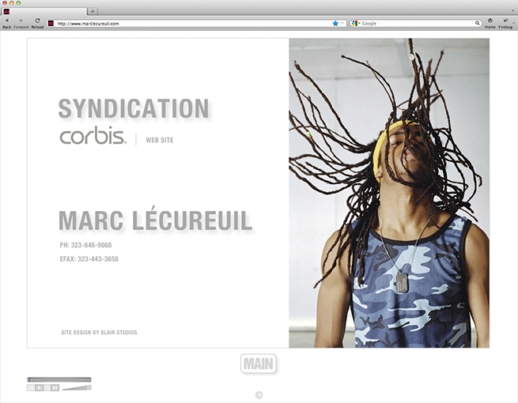Skip to next track
Image resolution: width=518 pixels, height=403 pixels.
(55, 388)
